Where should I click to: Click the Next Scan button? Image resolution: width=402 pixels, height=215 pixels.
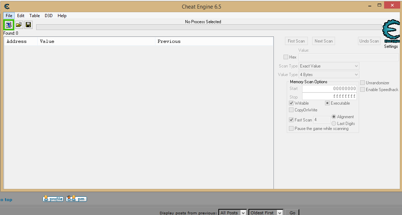(x=324, y=41)
